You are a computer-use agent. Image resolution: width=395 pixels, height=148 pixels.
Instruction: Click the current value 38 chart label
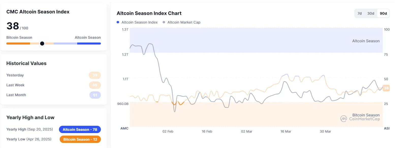click(386, 88)
